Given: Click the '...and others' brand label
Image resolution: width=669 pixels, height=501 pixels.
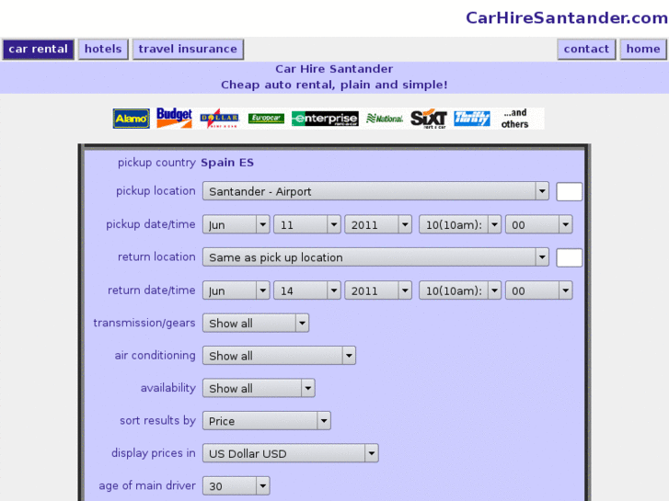Looking at the screenshot, I should point(514,119).
